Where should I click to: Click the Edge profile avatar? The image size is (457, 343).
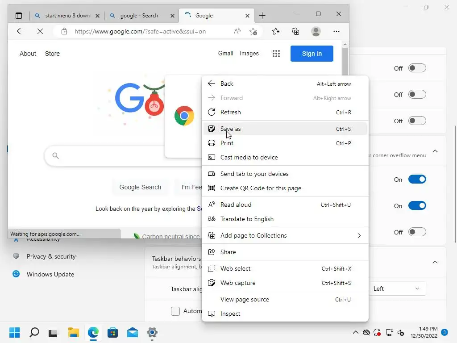point(316,31)
